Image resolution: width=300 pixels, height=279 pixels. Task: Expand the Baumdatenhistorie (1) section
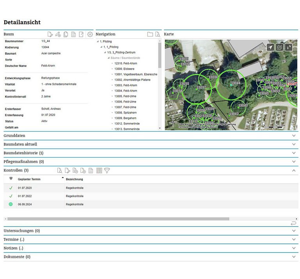point(294,153)
